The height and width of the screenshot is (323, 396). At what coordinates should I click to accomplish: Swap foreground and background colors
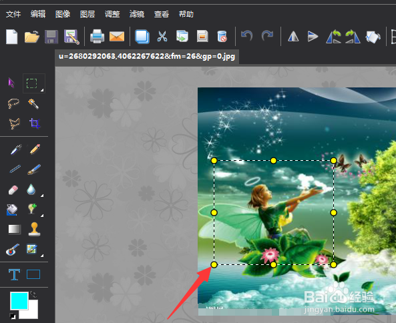tap(33, 294)
